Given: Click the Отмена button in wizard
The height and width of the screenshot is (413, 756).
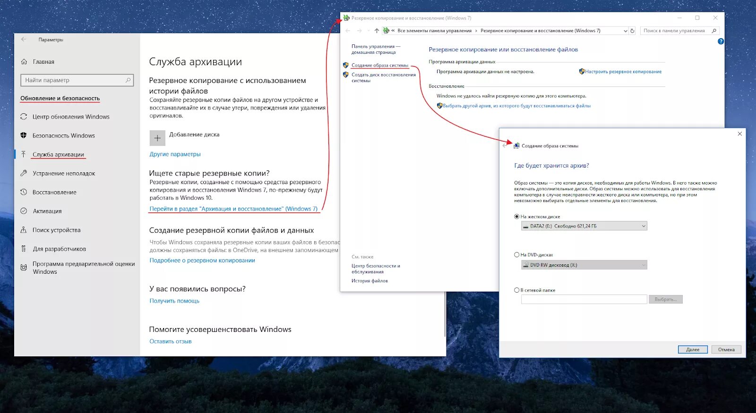Looking at the screenshot, I should coord(726,350).
